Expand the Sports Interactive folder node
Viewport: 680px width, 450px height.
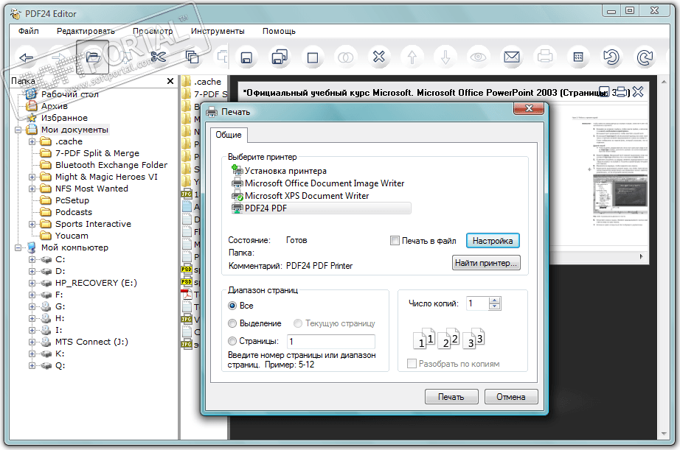click(32, 225)
